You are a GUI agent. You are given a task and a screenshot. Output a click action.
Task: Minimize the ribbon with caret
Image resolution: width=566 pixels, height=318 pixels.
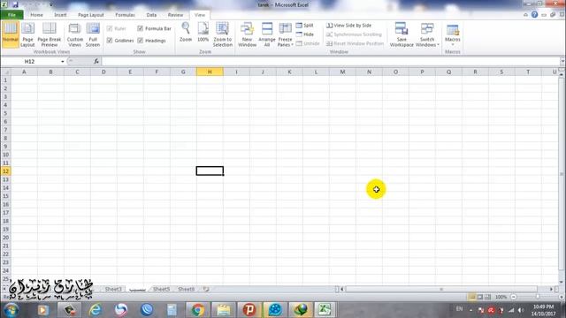(525, 15)
